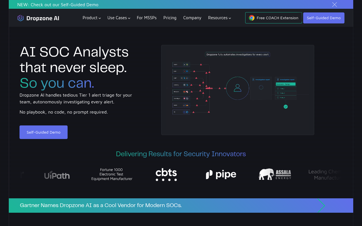The height and width of the screenshot is (226, 362).
Task: Open the Pricing page
Action: coord(170,18)
